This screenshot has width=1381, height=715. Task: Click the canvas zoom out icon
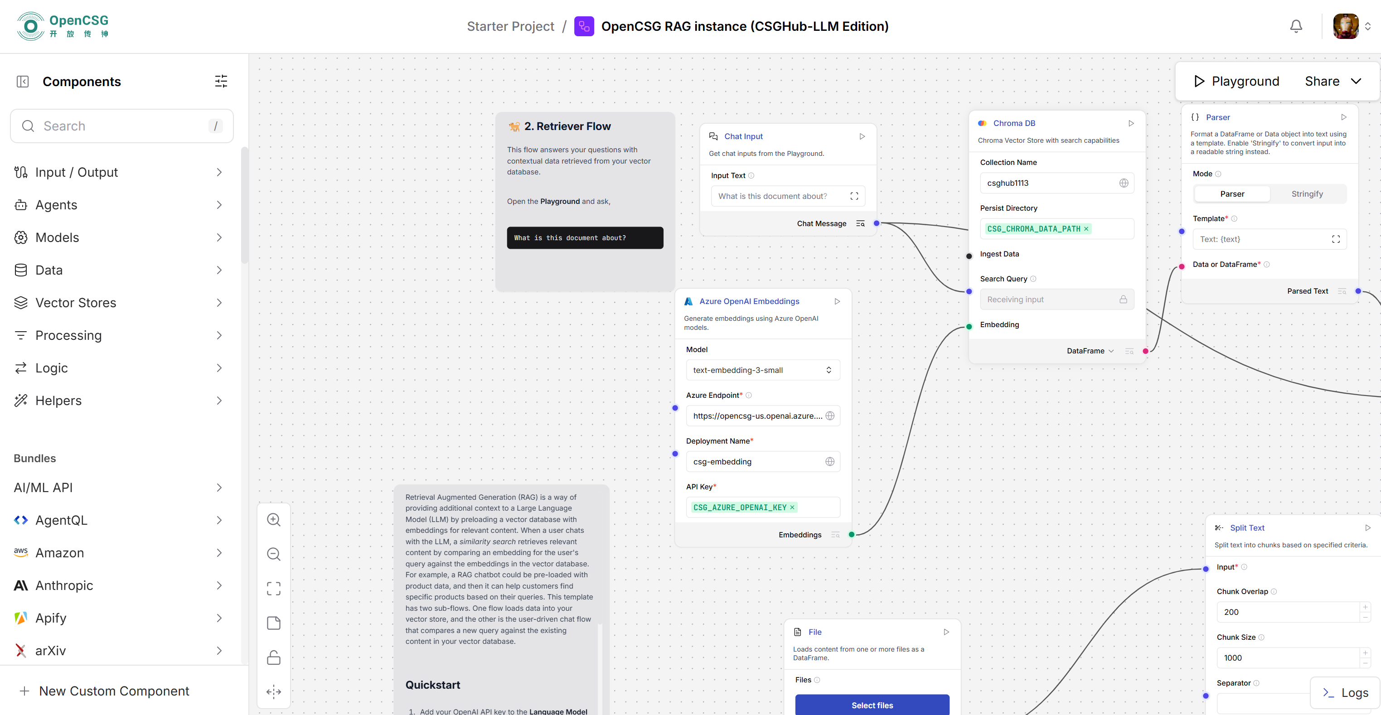[x=273, y=554]
